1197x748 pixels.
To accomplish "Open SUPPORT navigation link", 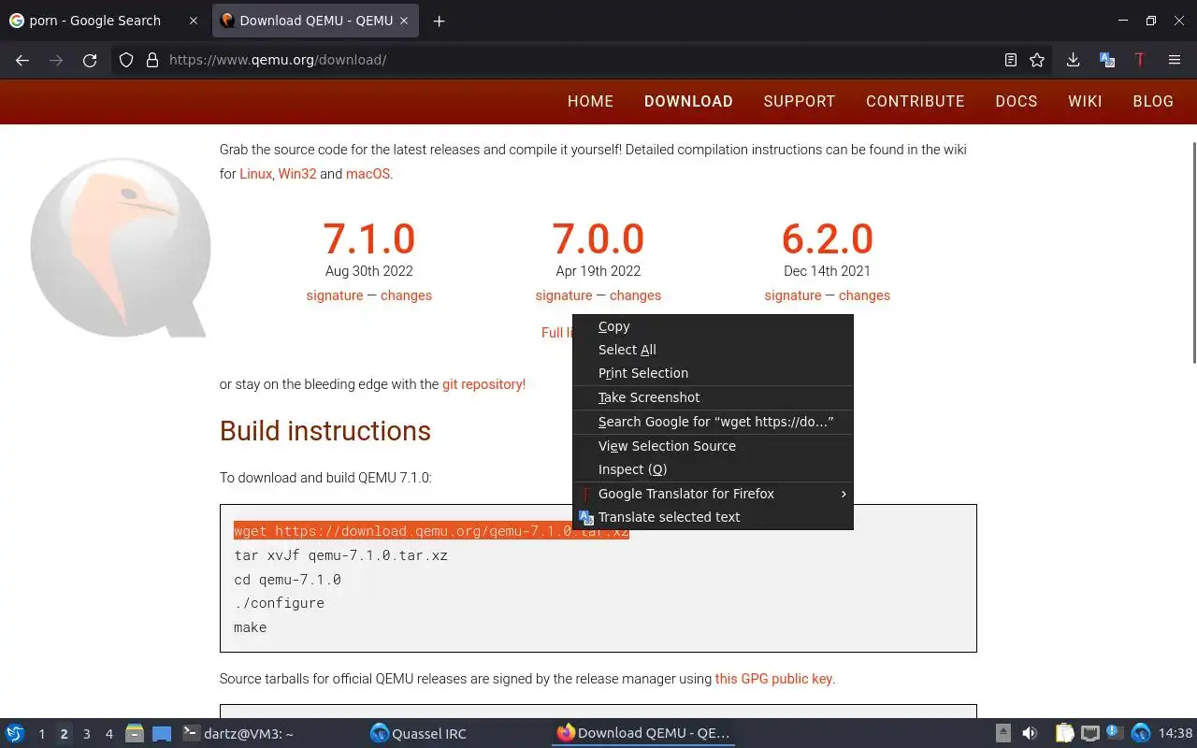I will coord(800,101).
